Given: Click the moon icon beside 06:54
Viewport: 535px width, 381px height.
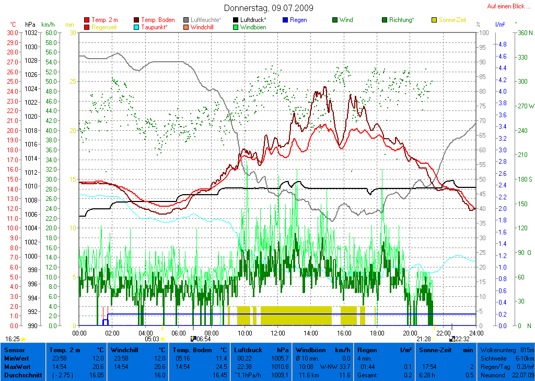Looking at the screenshot, I should coord(193,339).
